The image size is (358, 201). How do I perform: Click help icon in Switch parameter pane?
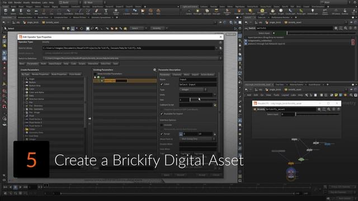[355, 28]
